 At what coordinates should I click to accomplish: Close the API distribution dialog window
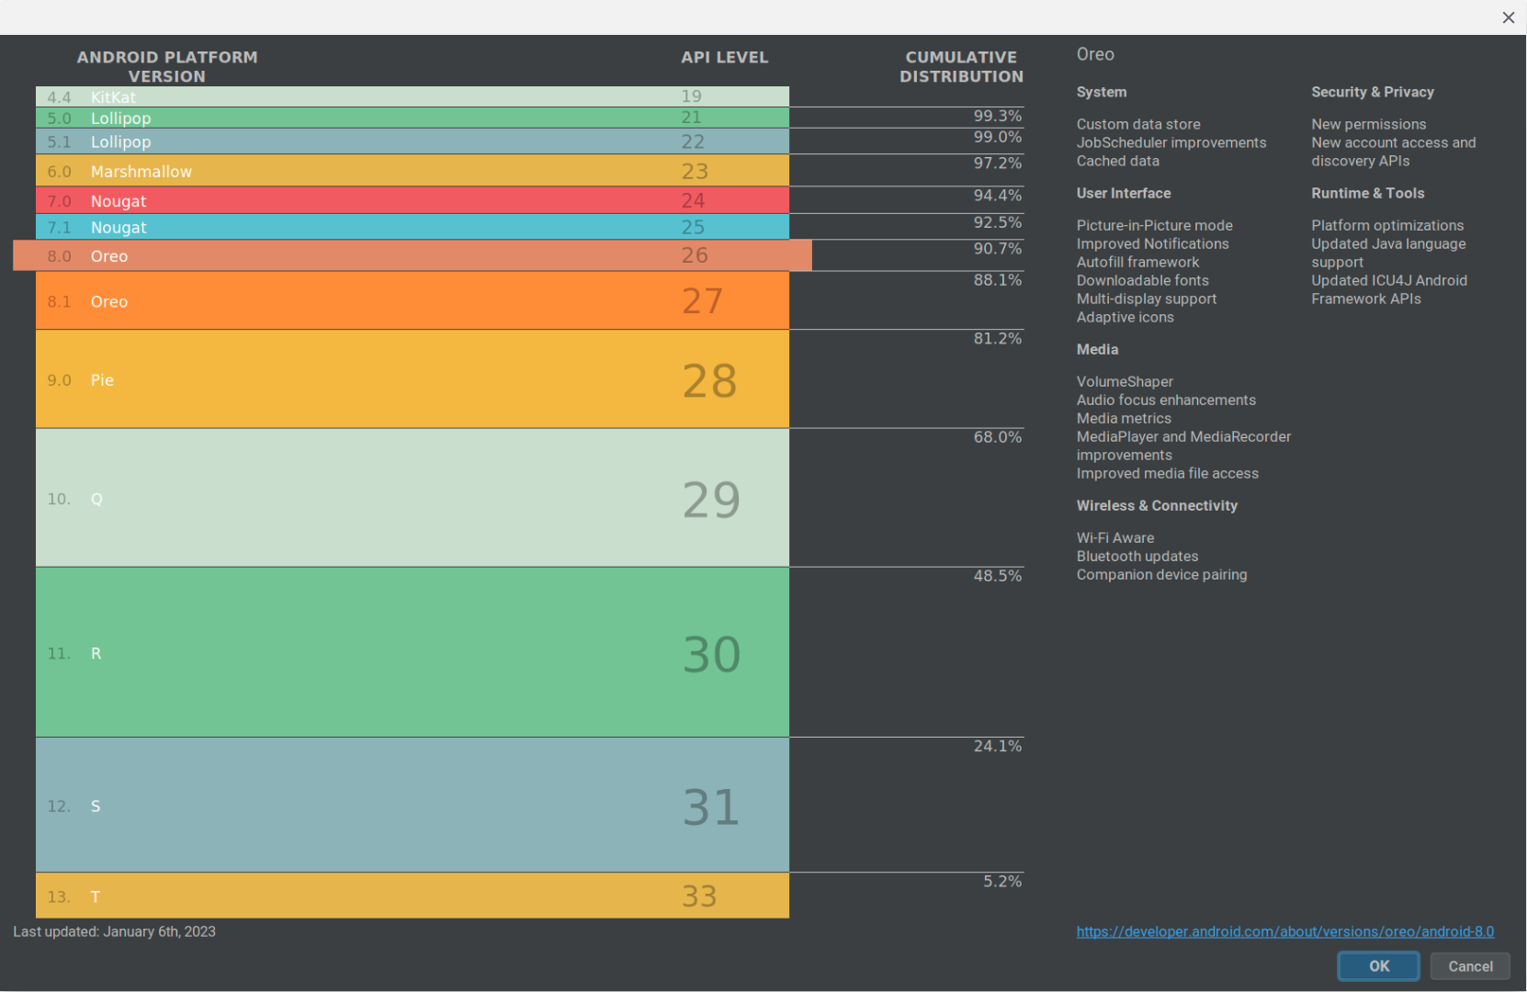(x=1508, y=17)
